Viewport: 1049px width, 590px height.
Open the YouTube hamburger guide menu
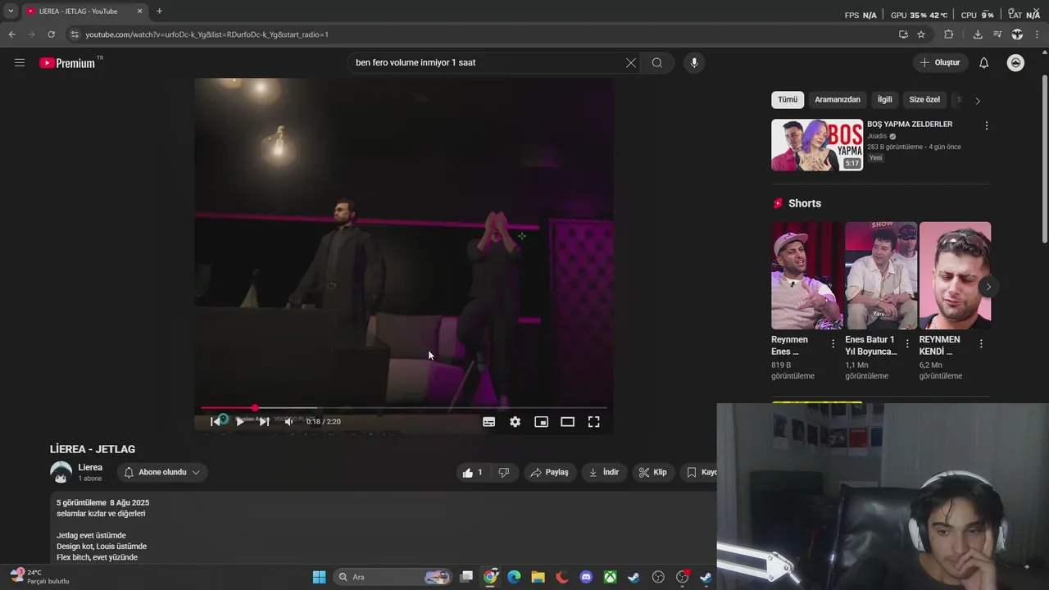(20, 62)
